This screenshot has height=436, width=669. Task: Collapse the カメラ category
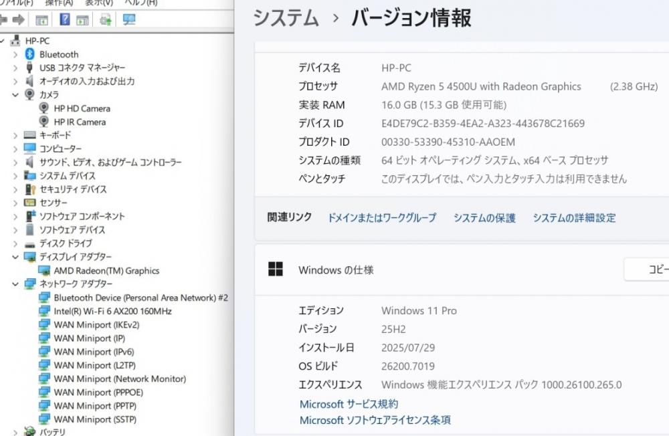click(x=15, y=95)
